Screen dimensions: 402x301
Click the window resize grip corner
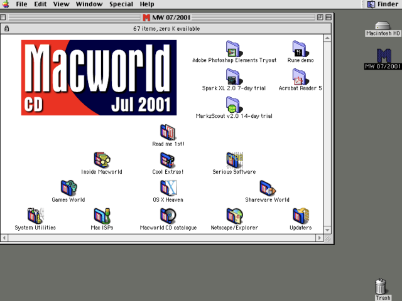[x=328, y=238]
